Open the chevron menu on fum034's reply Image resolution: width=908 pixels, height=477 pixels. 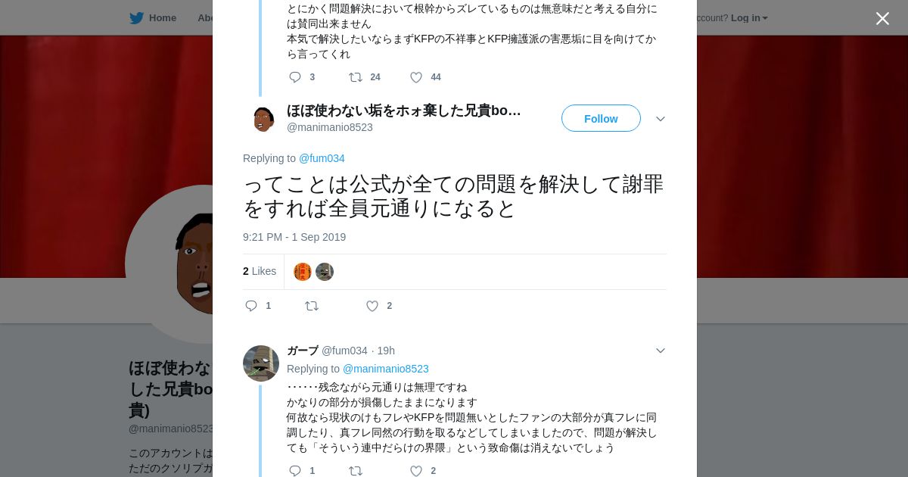click(x=661, y=351)
